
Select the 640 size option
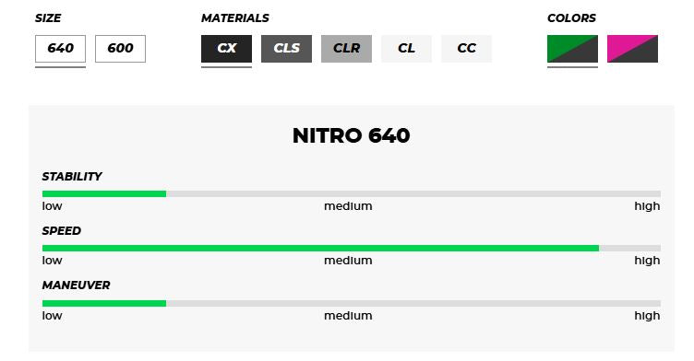60,49
